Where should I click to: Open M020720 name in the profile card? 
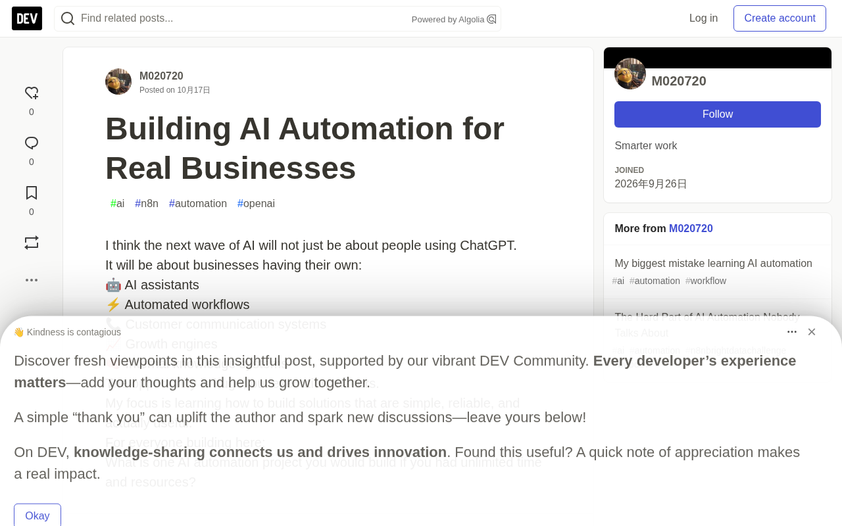[x=679, y=81]
